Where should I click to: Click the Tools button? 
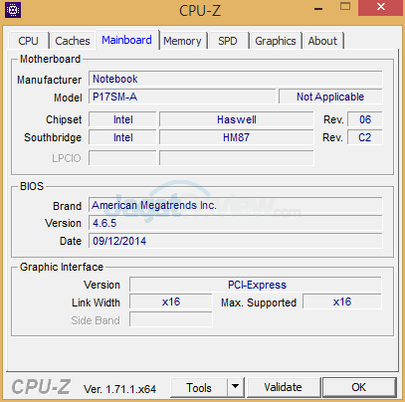coord(199,387)
